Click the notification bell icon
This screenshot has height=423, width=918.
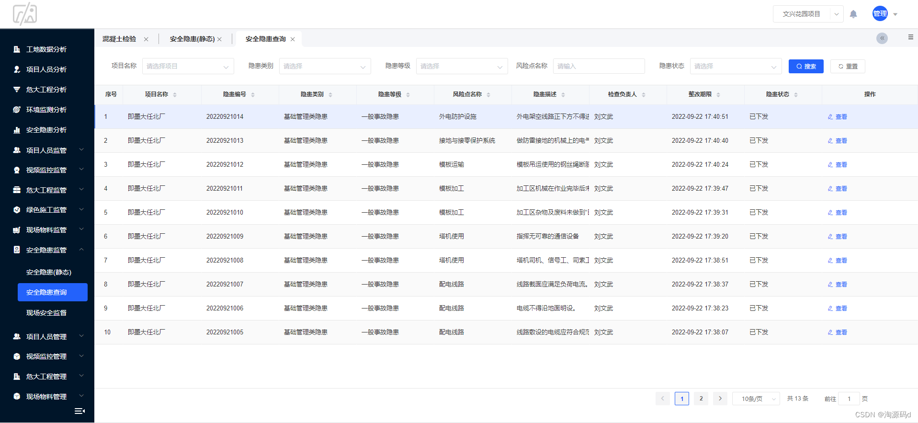853,14
